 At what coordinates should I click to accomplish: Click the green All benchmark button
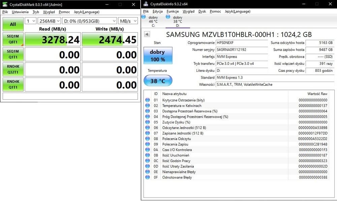(x=13, y=24)
